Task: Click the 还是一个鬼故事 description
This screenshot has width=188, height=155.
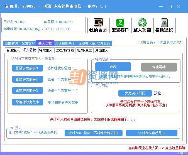Action: tap(62, 90)
